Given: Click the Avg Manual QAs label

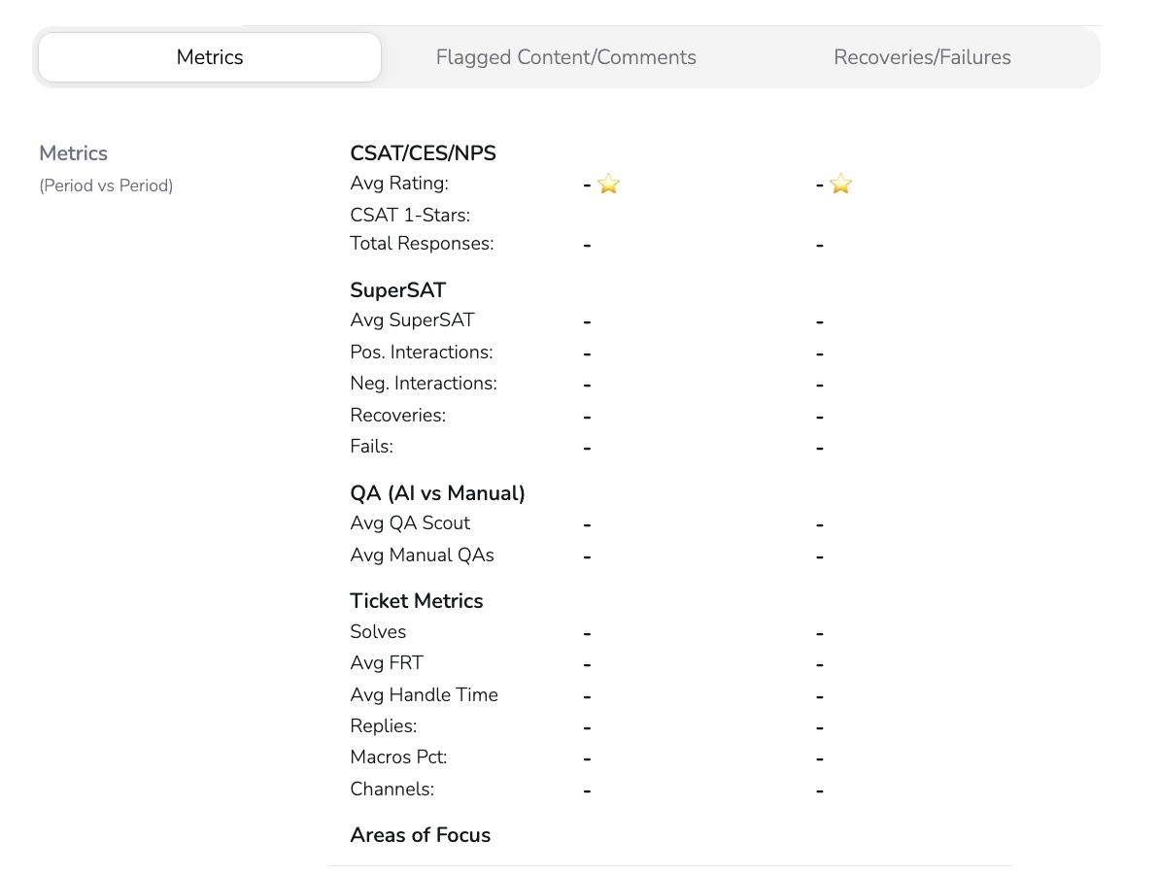Looking at the screenshot, I should 422,555.
